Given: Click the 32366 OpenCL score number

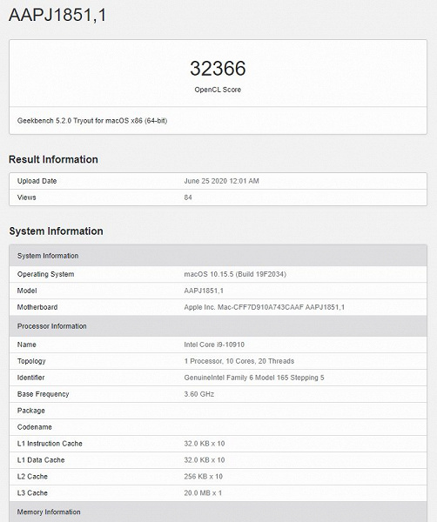Looking at the screenshot, I should point(218,68).
